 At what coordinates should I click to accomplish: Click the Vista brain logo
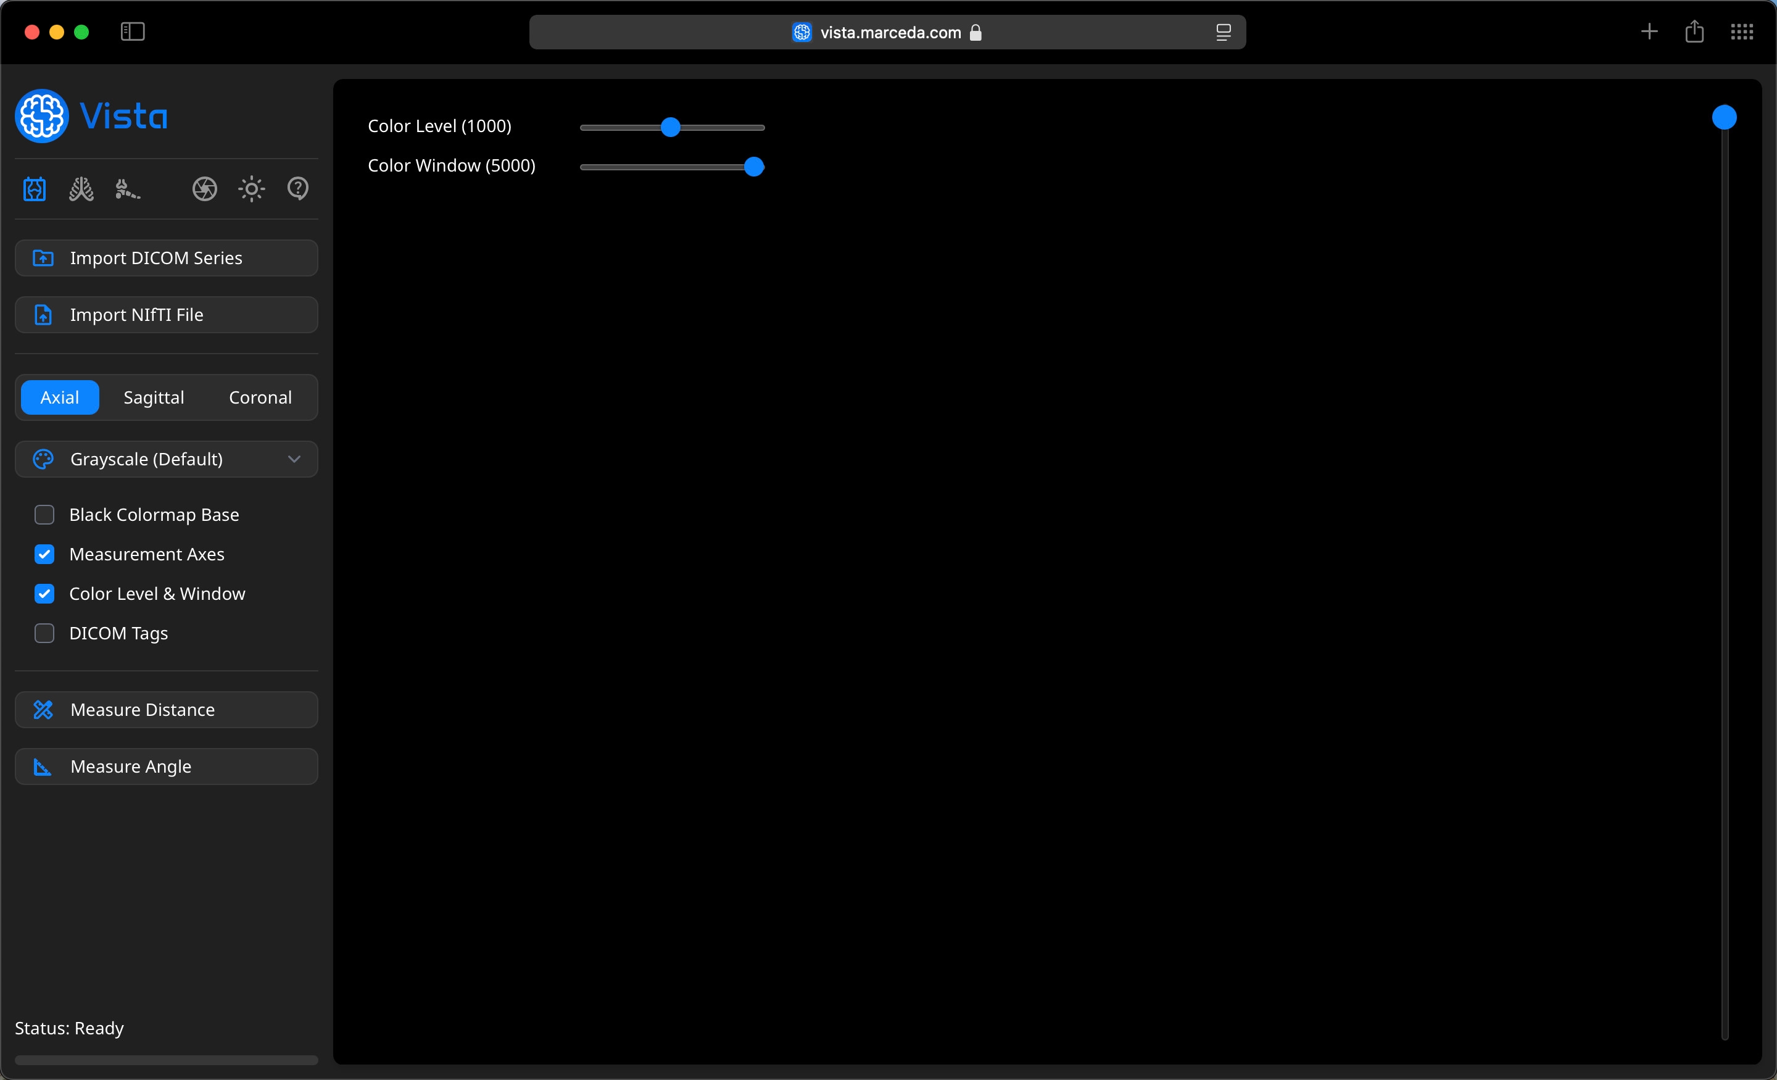pyautogui.click(x=42, y=116)
